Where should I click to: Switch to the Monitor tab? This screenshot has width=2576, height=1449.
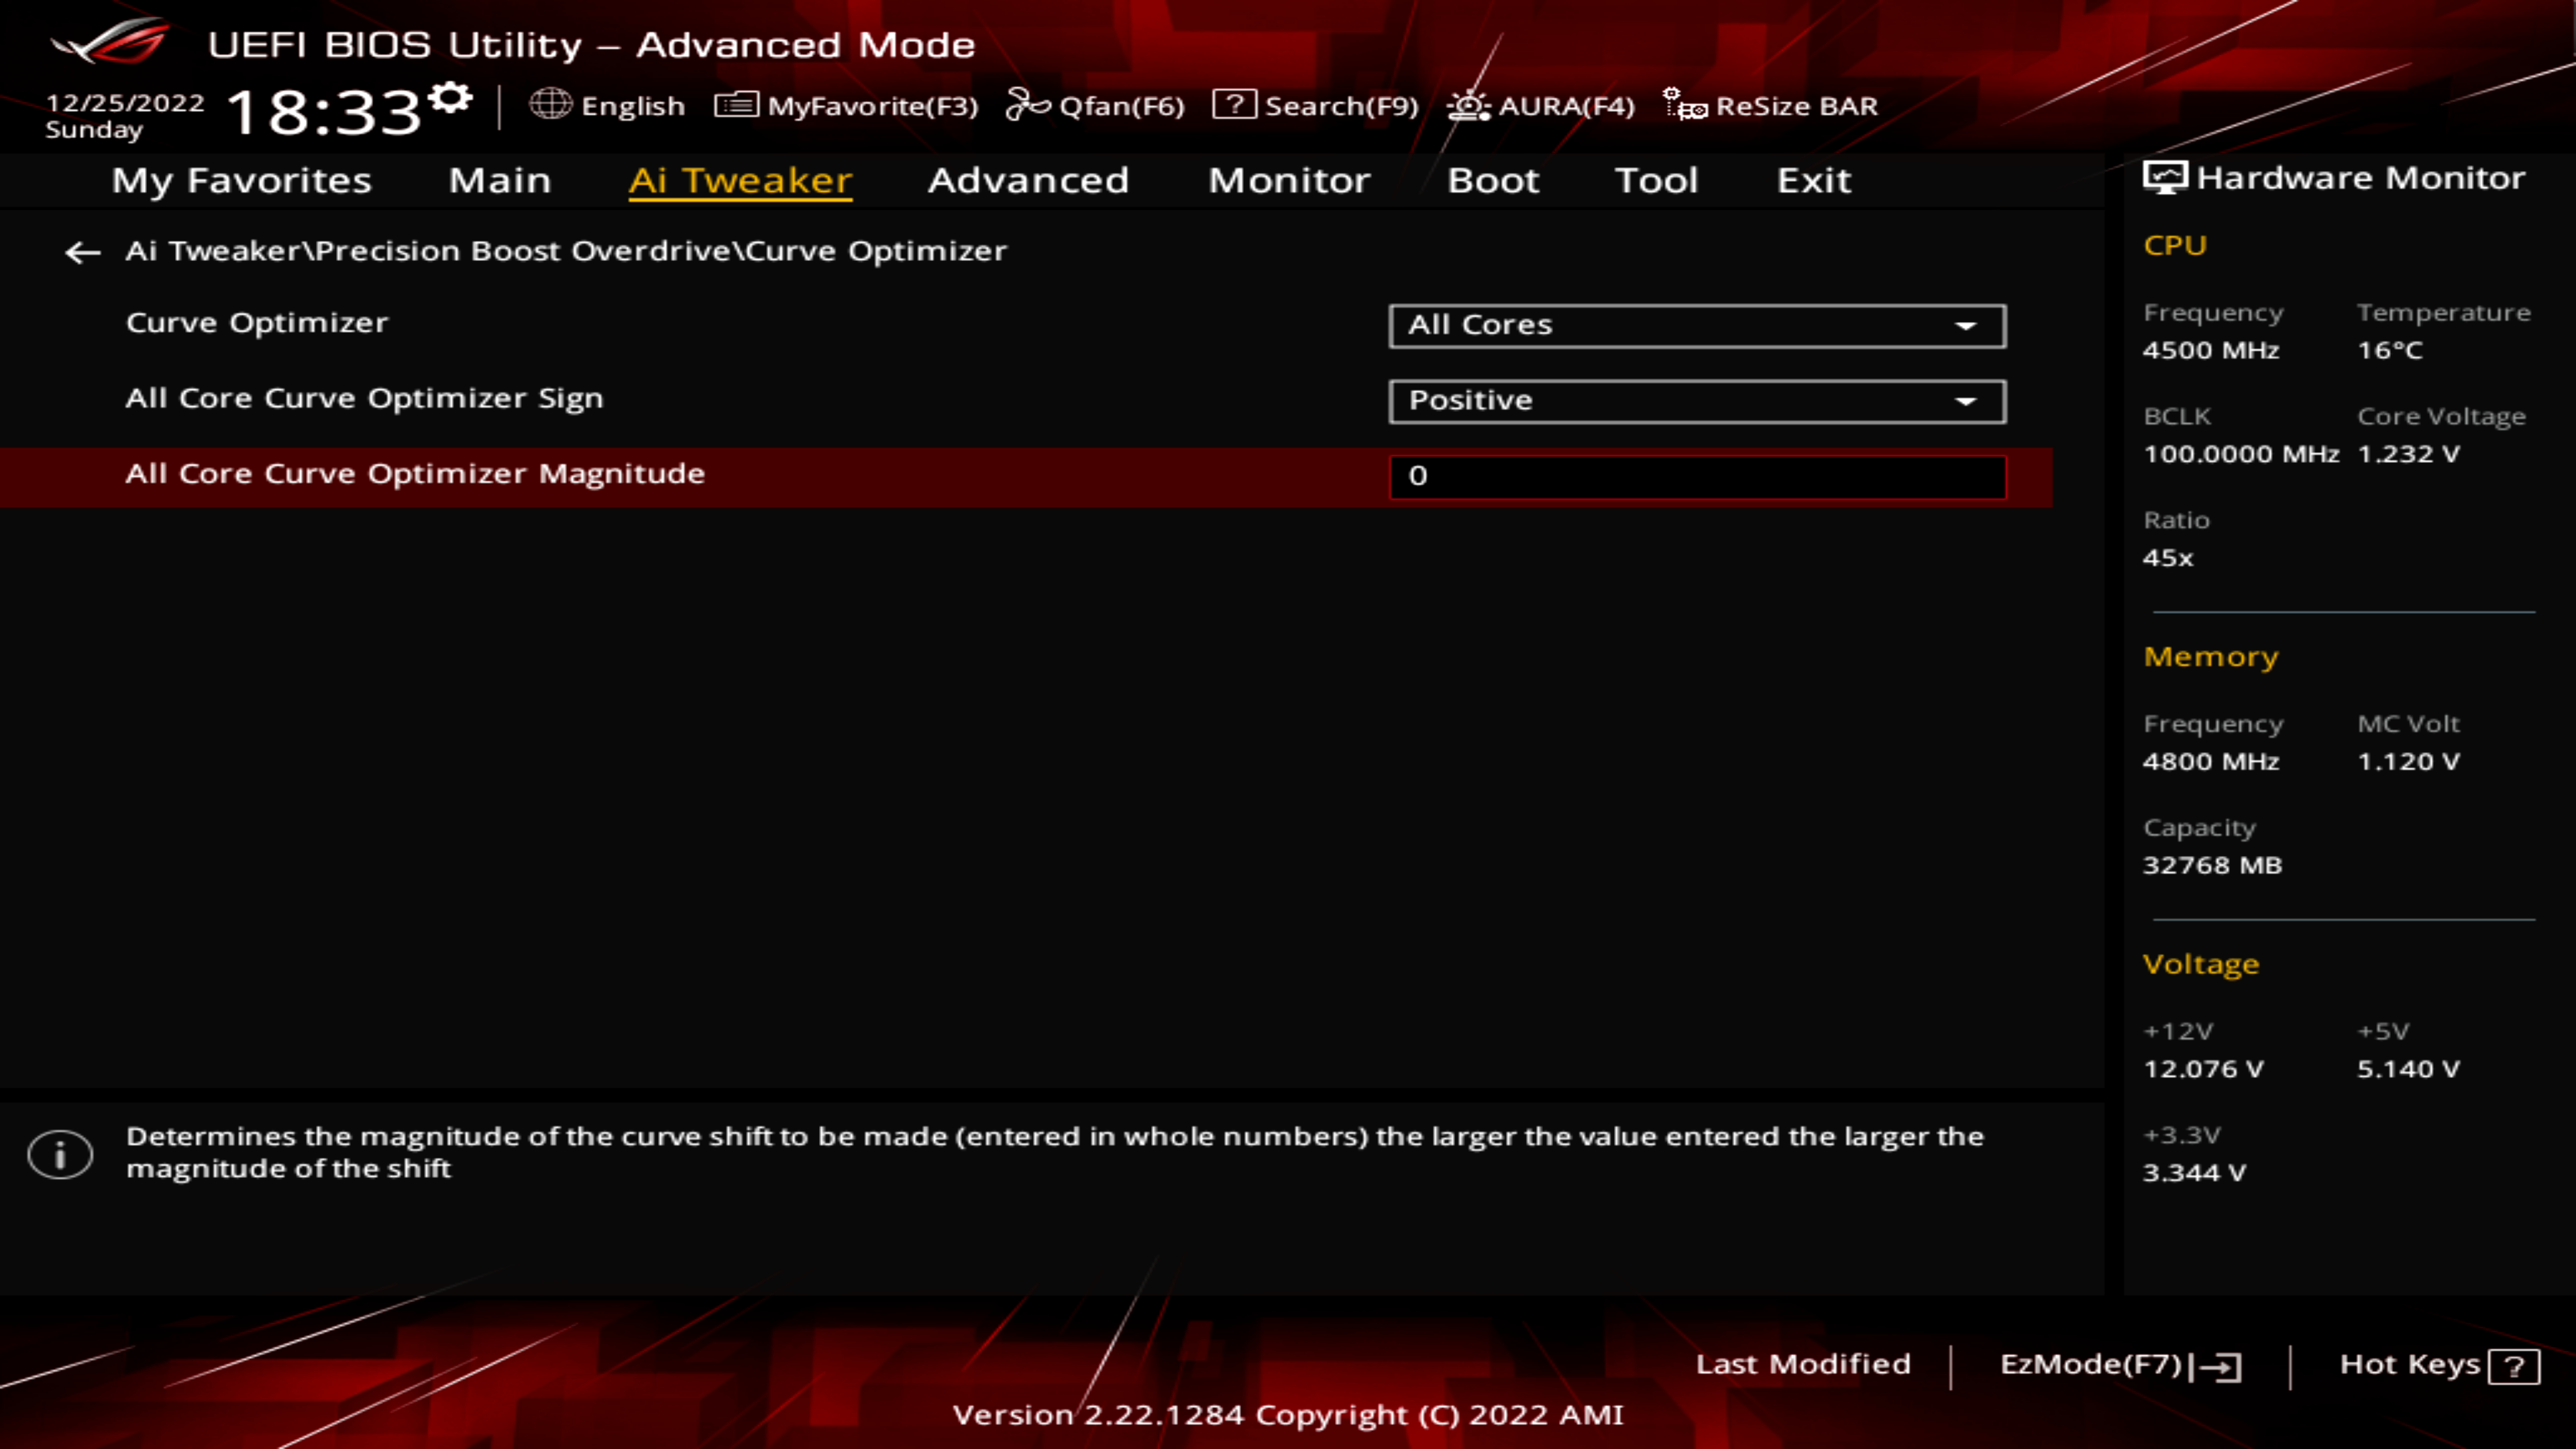1289,181
